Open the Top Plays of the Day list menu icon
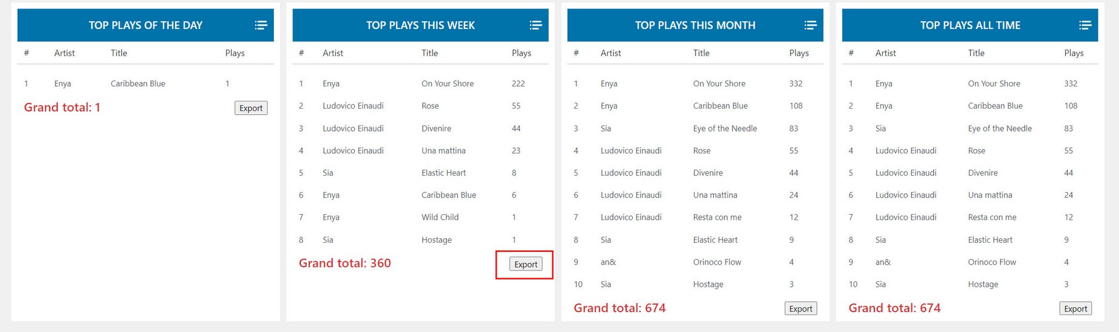 pyautogui.click(x=260, y=25)
